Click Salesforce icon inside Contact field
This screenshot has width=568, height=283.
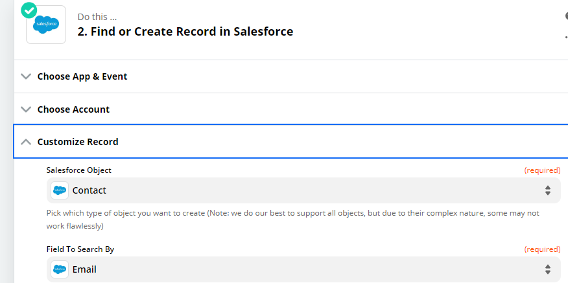[60, 190]
